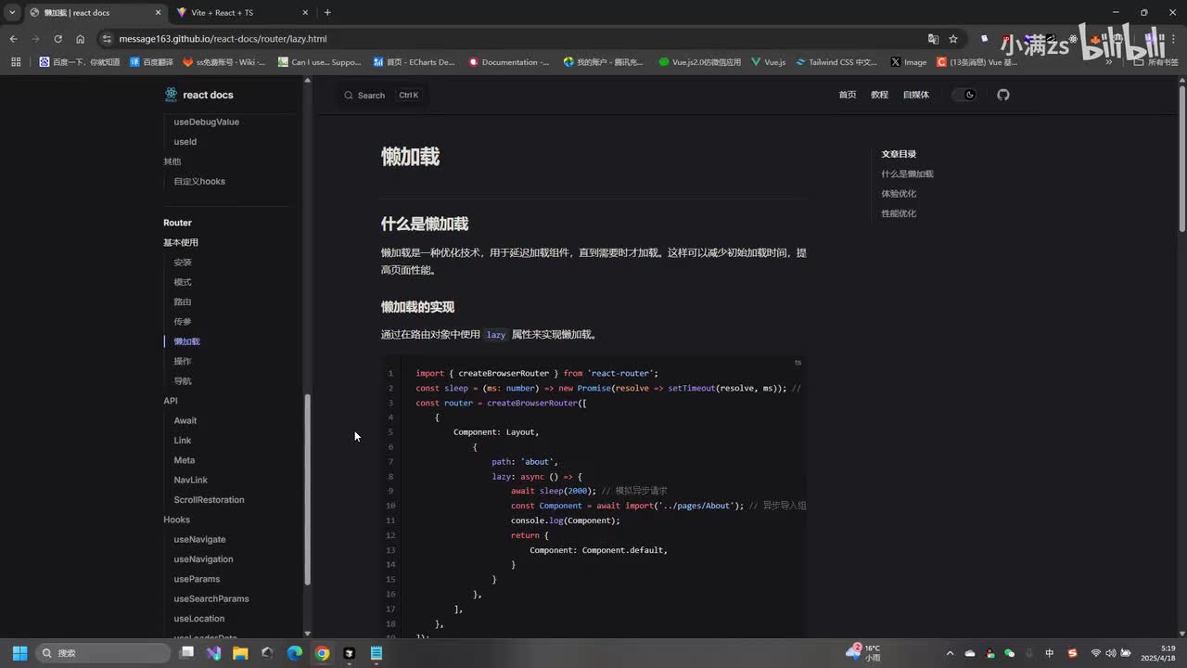This screenshot has height=668, width=1187.
Task: Open 自媒体 in the top navigation
Action: coord(916,95)
